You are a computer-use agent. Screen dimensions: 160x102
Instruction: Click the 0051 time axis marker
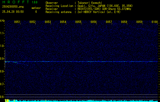click(x=17, y=22)
